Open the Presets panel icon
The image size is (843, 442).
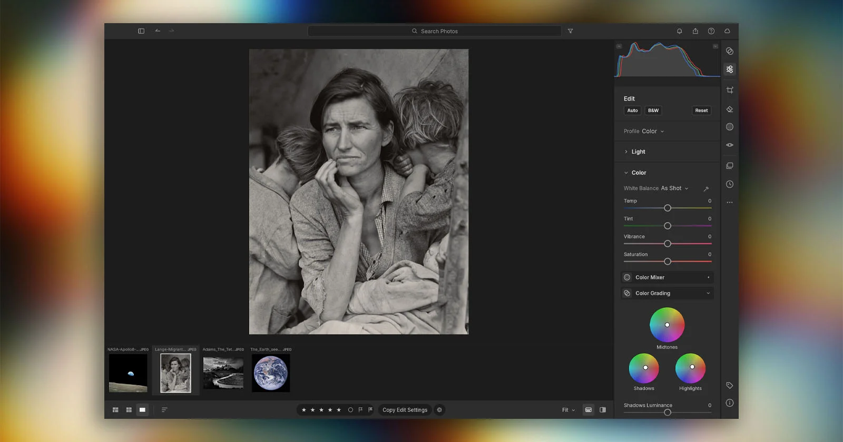(730, 51)
